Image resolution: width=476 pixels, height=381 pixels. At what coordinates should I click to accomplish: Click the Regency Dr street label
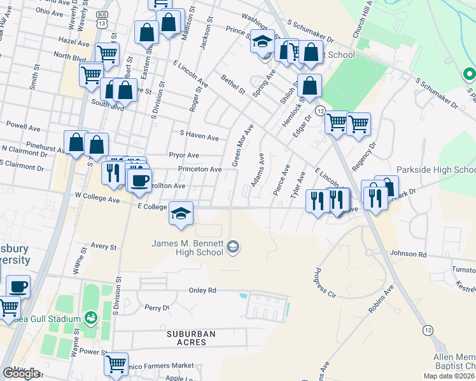[x=364, y=156]
